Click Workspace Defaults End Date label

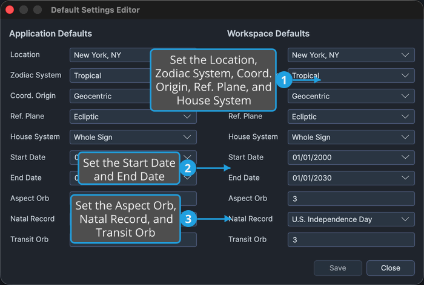(244, 178)
